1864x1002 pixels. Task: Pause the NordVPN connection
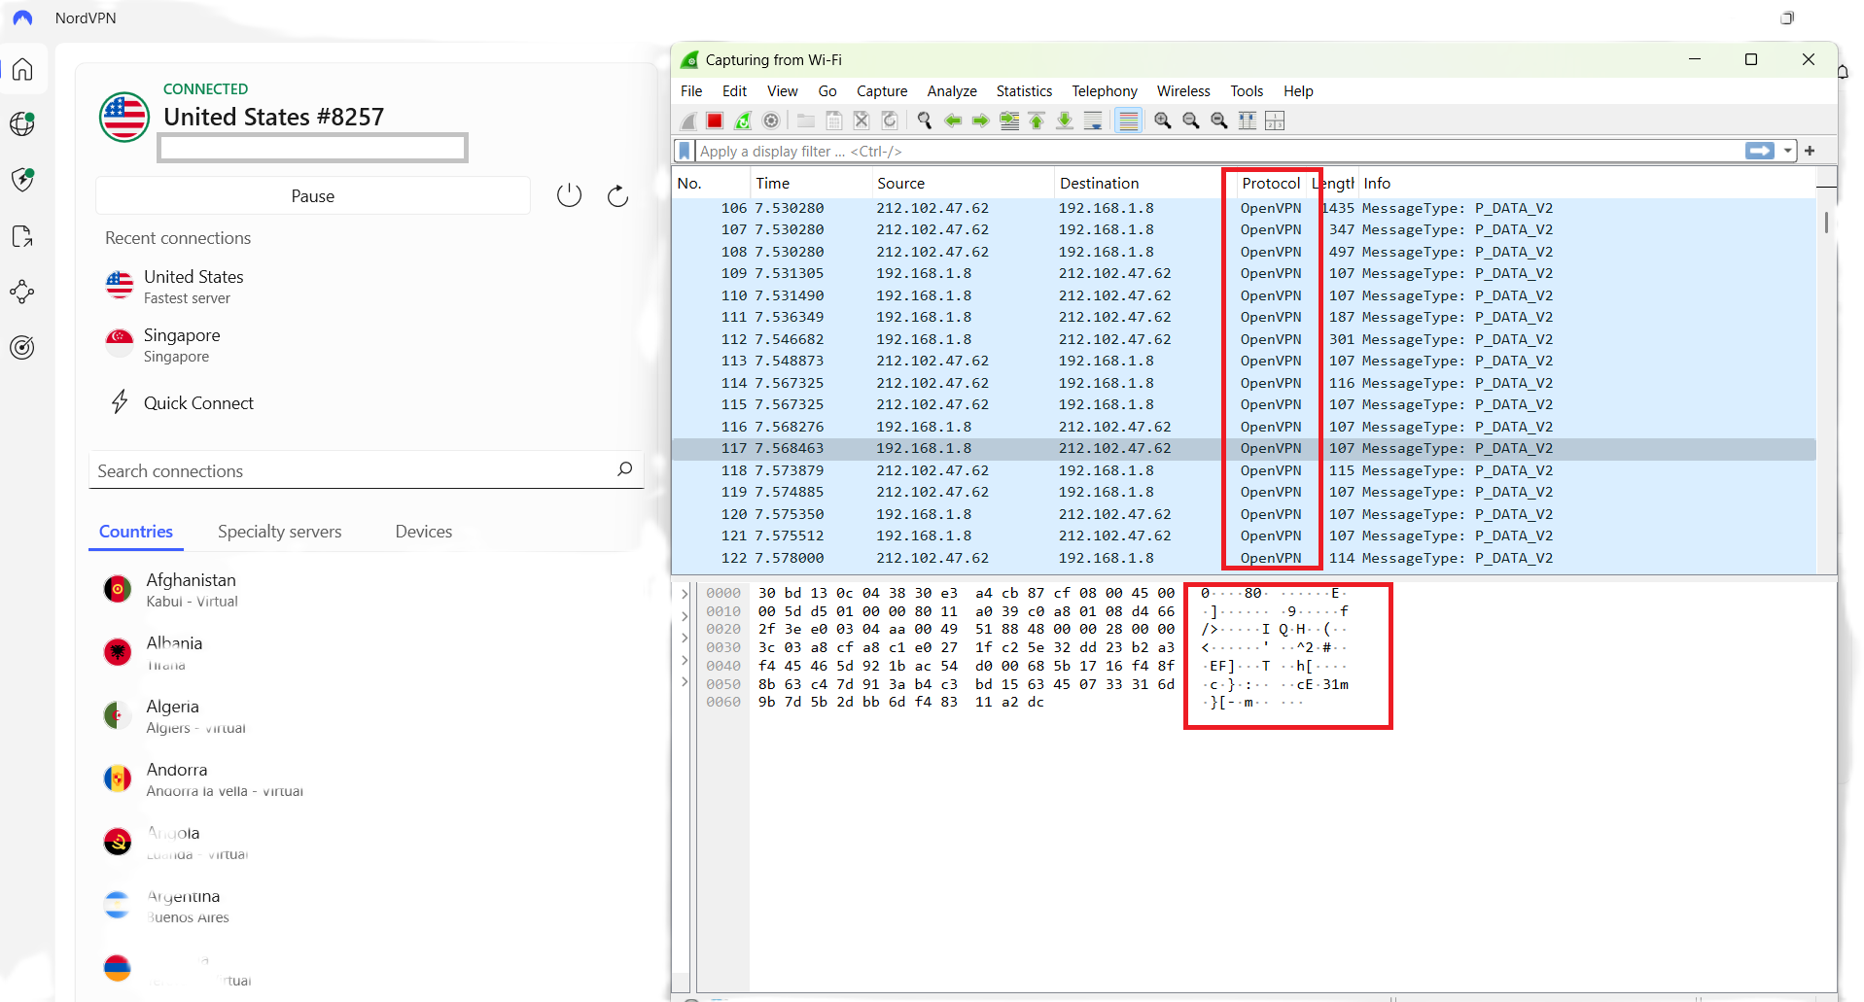(313, 195)
